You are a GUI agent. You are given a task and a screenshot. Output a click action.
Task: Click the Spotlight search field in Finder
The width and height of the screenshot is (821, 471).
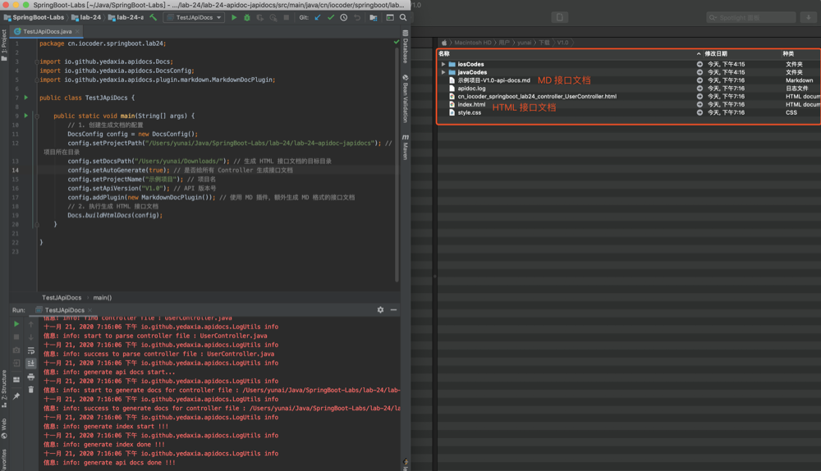tap(750, 17)
